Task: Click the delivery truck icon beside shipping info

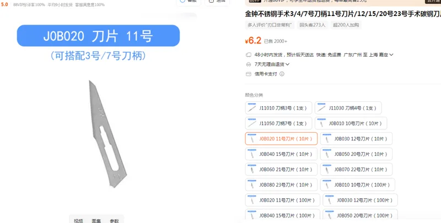Action: (x=249, y=55)
